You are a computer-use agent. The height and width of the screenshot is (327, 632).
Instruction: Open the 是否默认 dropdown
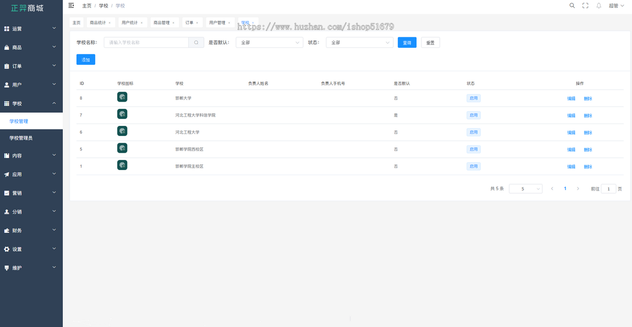pyautogui.click(x=269, y=43)
